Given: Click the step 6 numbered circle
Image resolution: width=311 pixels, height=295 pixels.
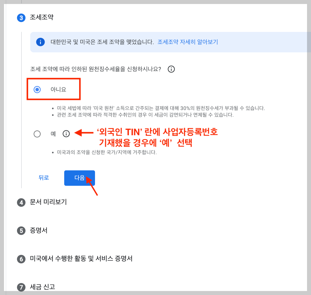Looking at the screenshot, I should click(x=21, y=259).
